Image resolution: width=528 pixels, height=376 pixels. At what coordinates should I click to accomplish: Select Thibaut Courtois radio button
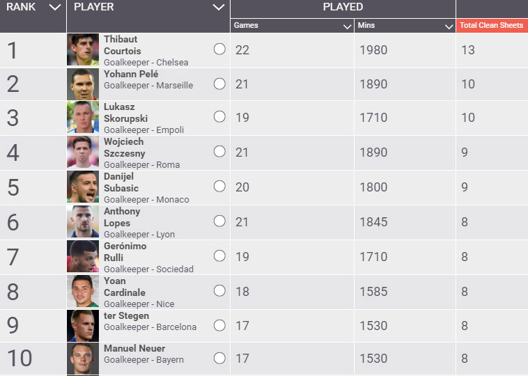click(219, 49)
